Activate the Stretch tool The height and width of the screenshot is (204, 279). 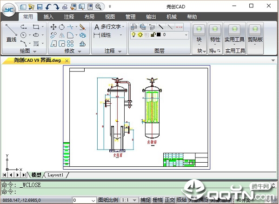point(53,44)
